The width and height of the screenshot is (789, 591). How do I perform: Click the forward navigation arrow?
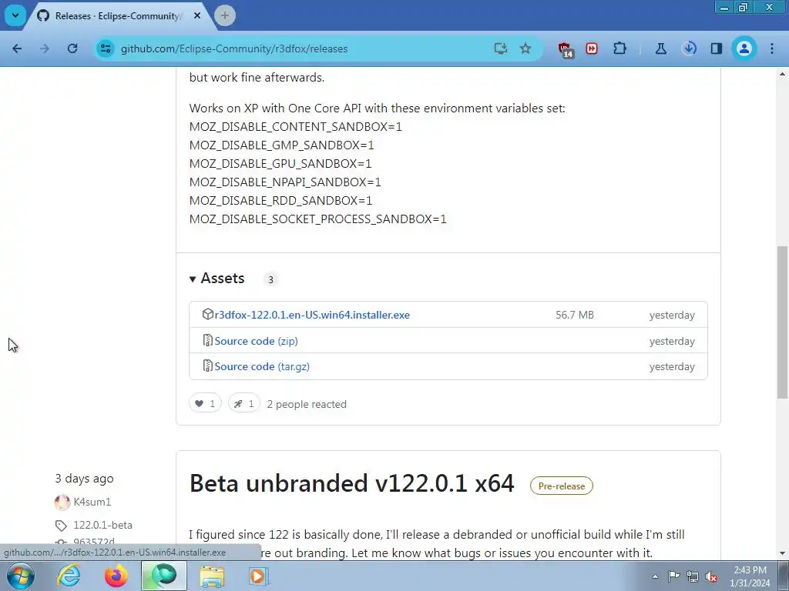tap(45, 48)
